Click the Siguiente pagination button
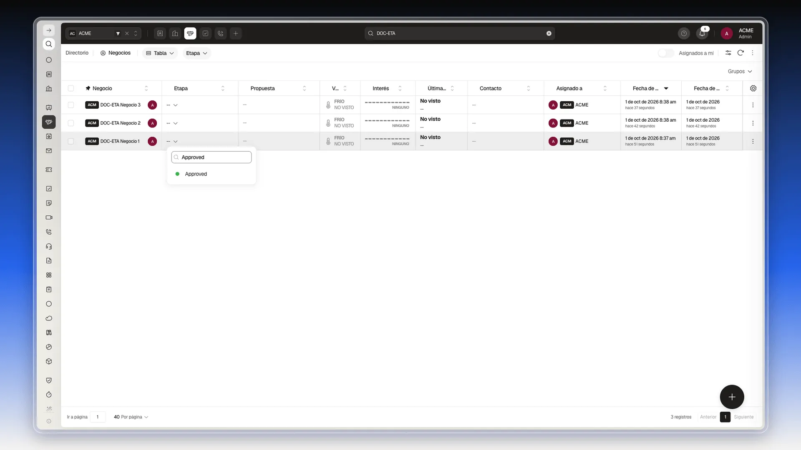This screenshot has width=801, height=450. [x=743, y=417]
